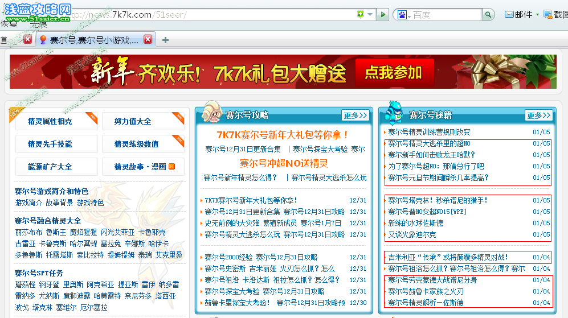This screenshot has height=318, width=568.
Task: Close the first browser tab
Action: pos(27,39)
